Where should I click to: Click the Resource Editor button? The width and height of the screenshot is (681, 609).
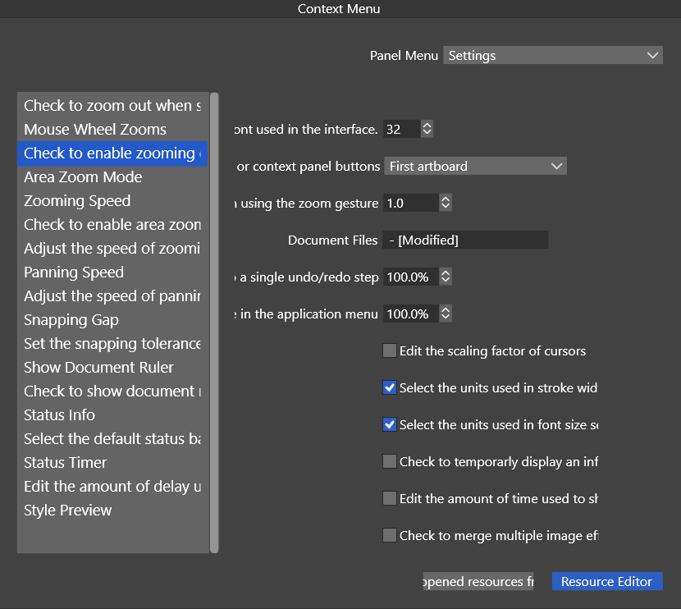click(x=606, y=581)
